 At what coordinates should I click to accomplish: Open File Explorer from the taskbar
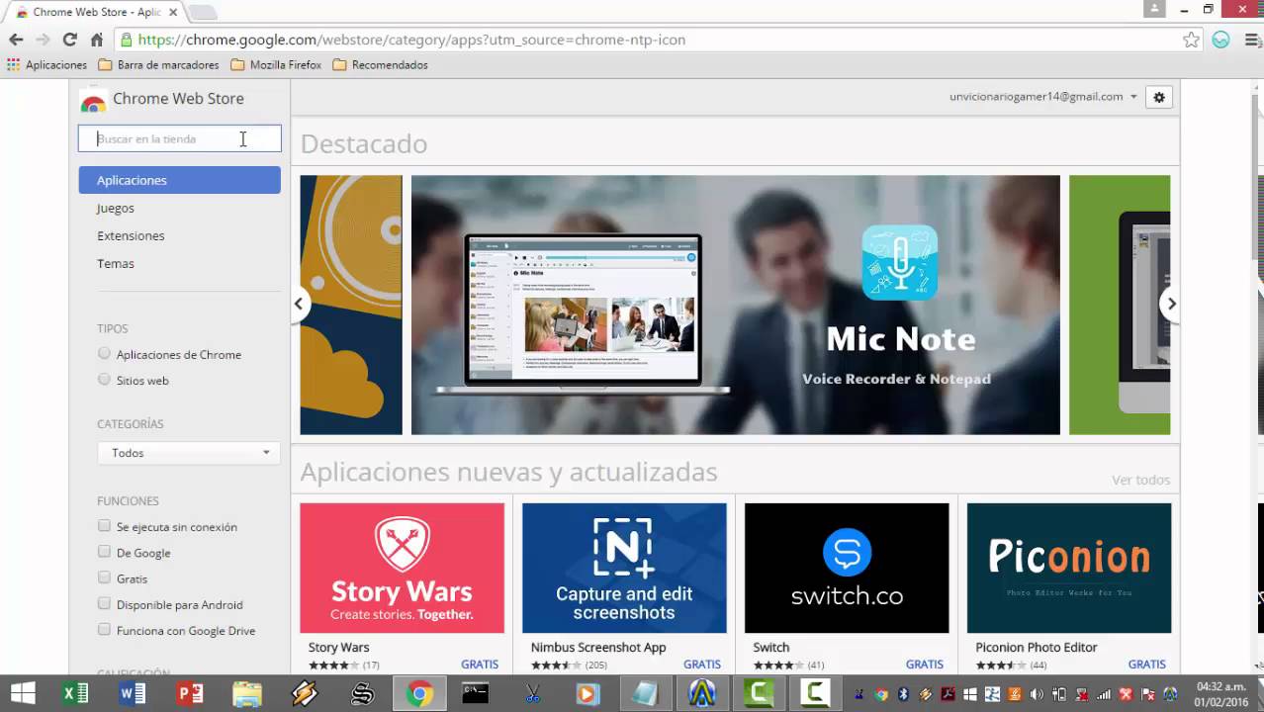pyautogui.click(x=247, y=693)
